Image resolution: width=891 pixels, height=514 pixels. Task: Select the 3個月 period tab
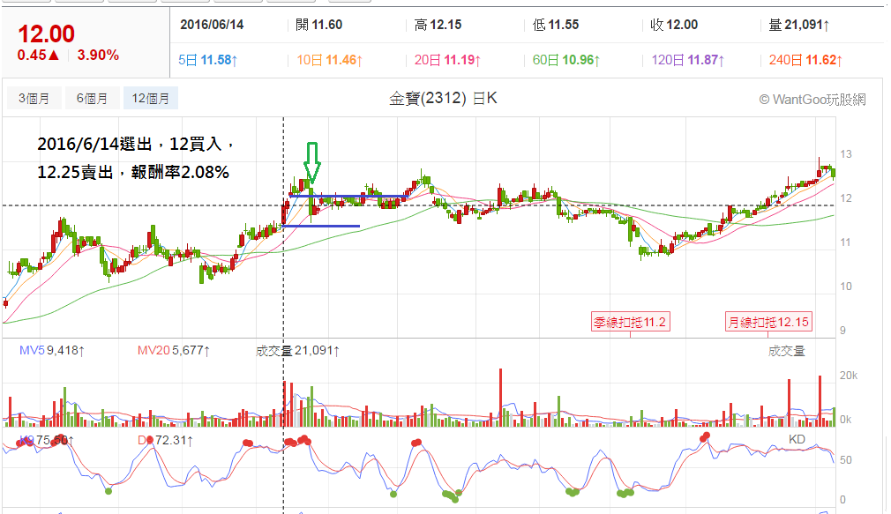click(34, 98)
